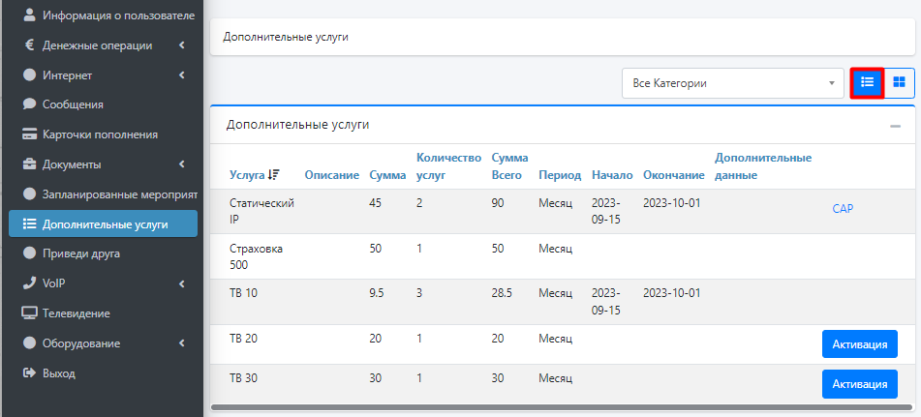Sort by Услуга column icon
Viewport: 921px width, 417px height.
click(273, 175)
